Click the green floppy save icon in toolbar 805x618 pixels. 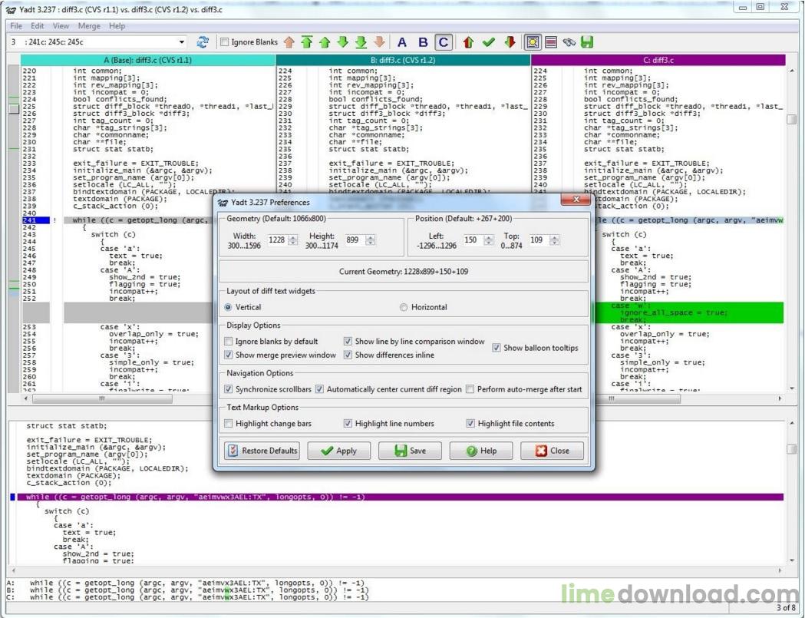pos(587,42)
